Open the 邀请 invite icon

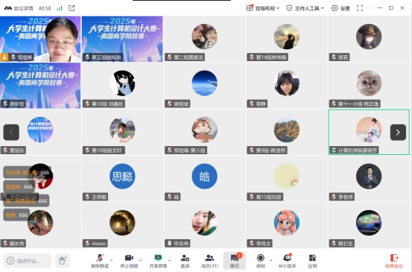pyautogui.click(x=185, y=261)
